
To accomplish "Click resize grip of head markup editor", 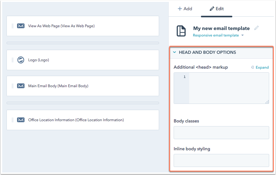I will pos(267,102).
